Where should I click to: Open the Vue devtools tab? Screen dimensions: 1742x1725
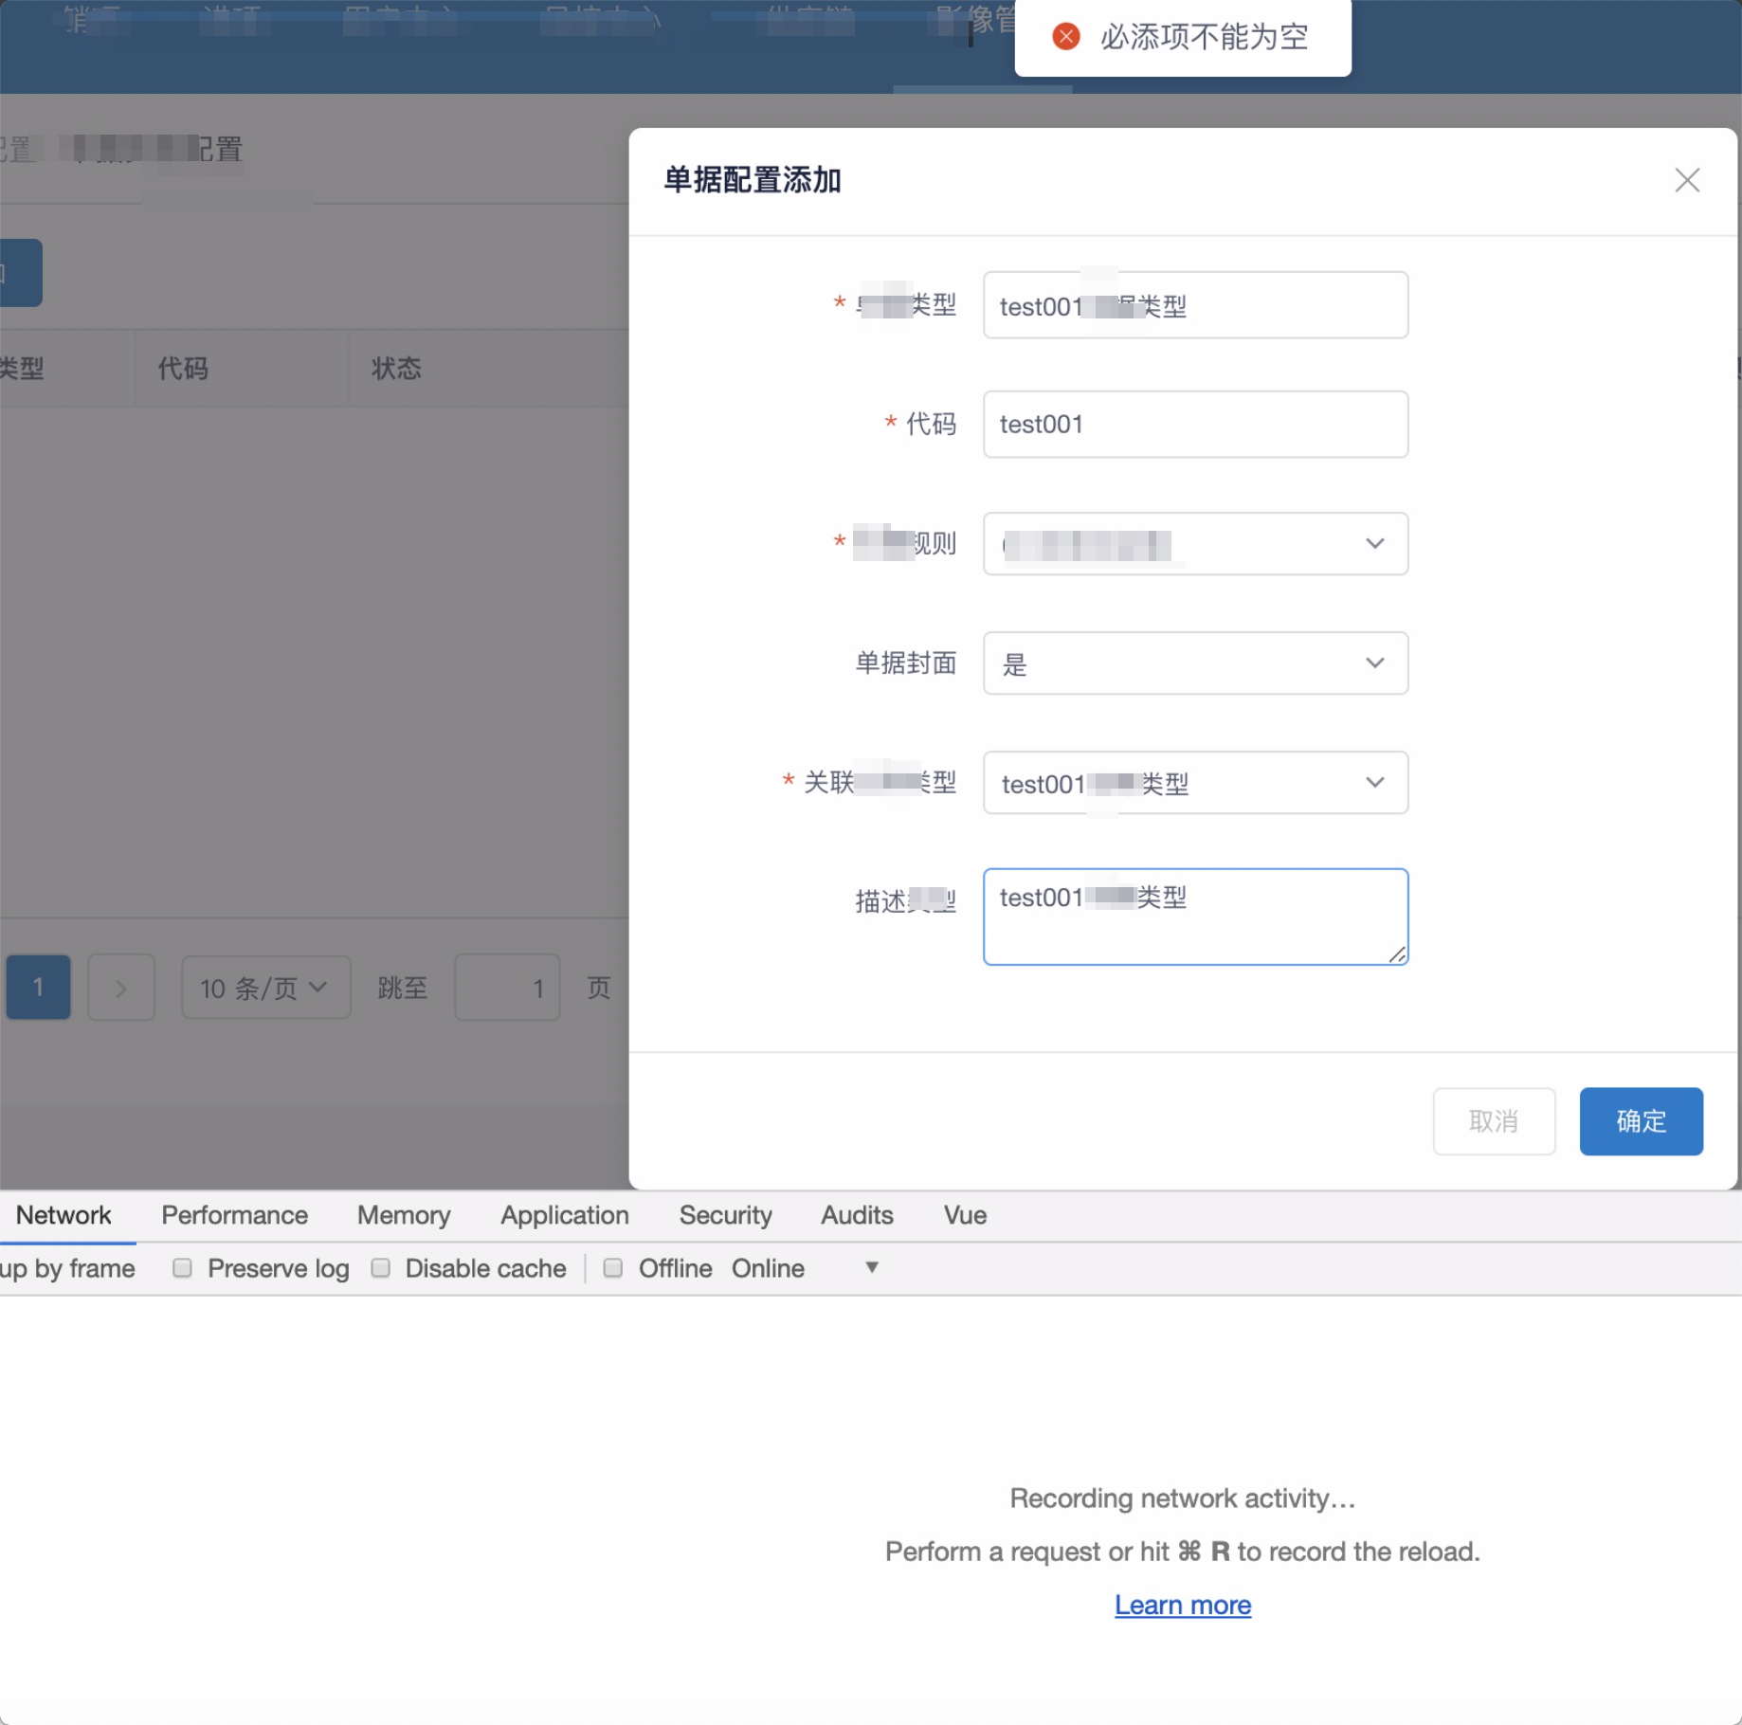tap(965, 1215)
